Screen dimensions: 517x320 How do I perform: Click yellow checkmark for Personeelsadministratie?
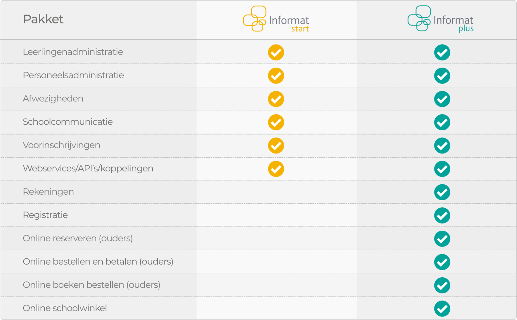click(x=276, y=76)
